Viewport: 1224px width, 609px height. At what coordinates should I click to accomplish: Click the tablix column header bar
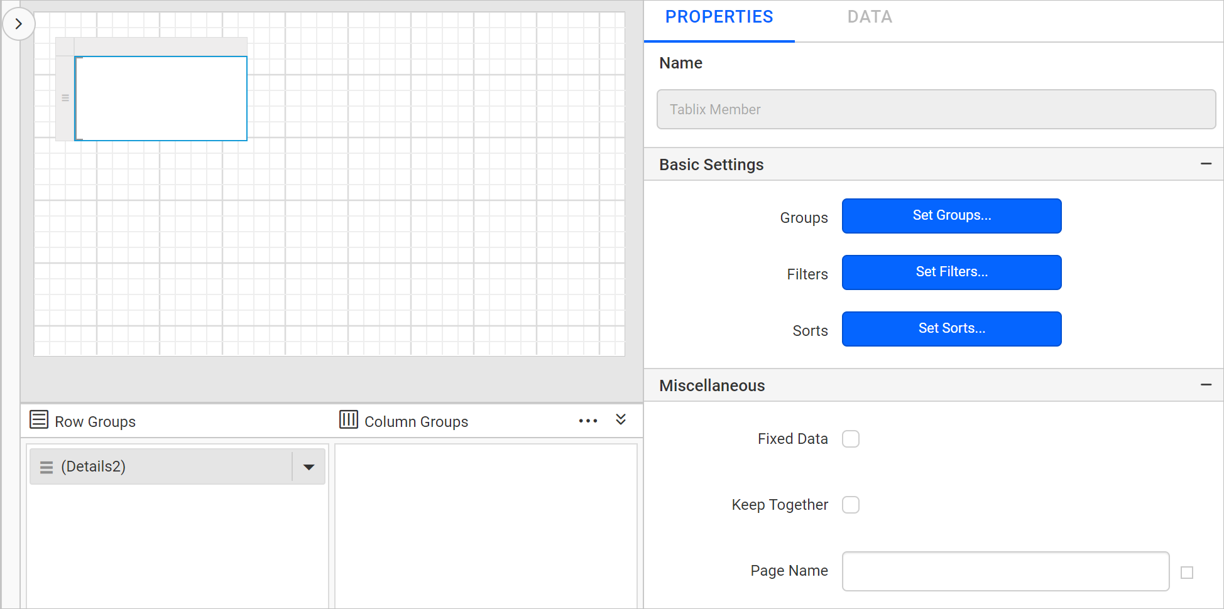(x=161, y=47)
